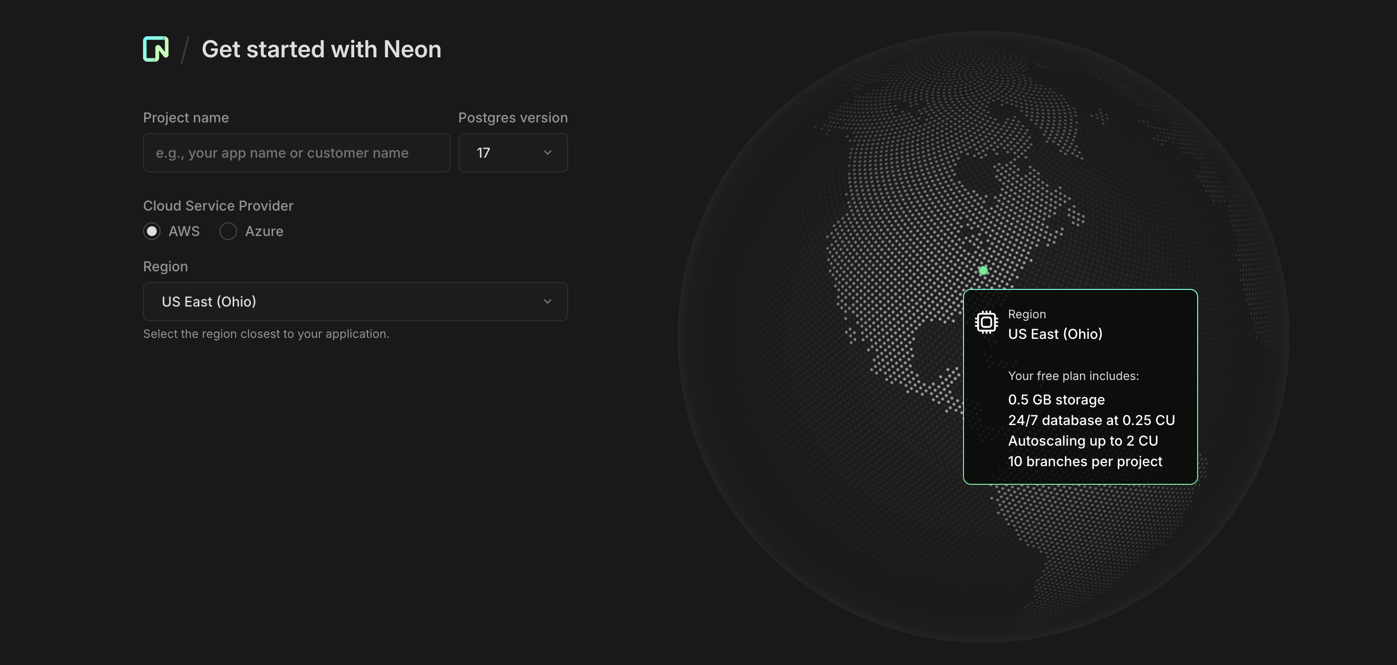Click 'Autoscaling up to 2 CU' line
Screen dimensions: 1397x665
(x=1083, y=441)
